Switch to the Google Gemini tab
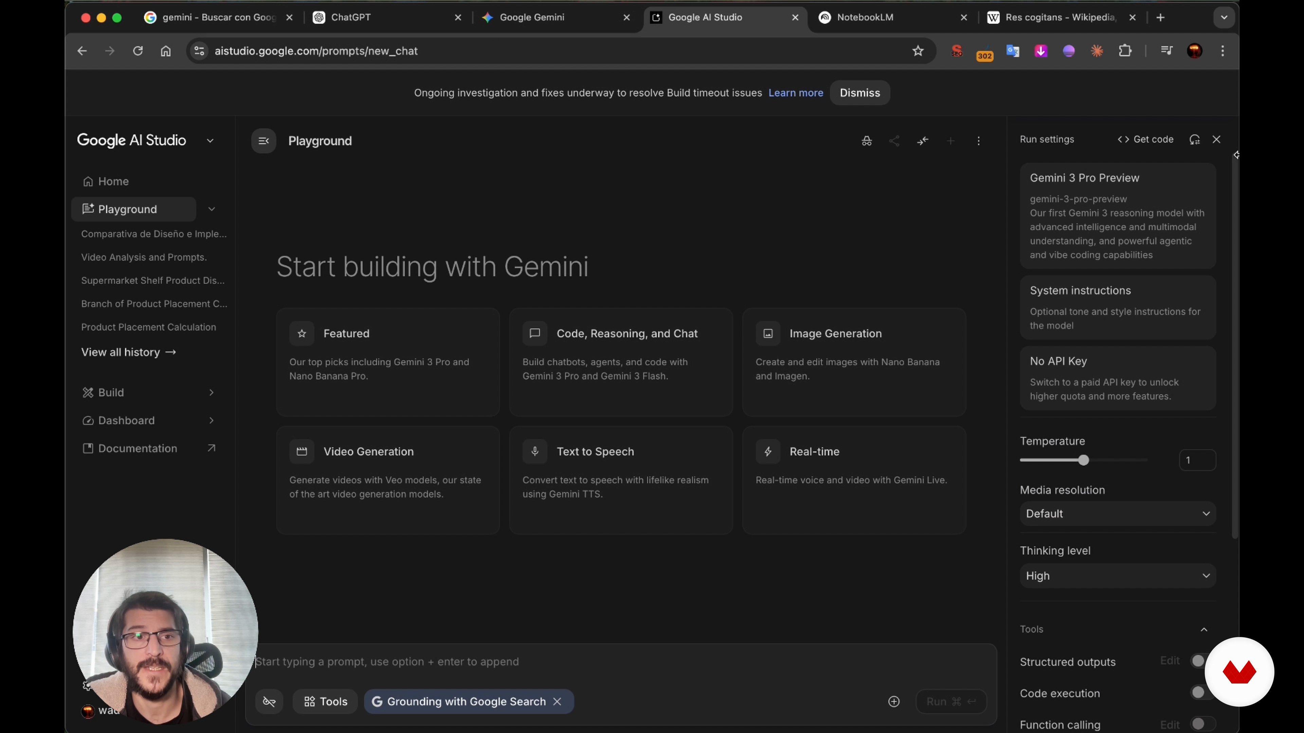 556,18
